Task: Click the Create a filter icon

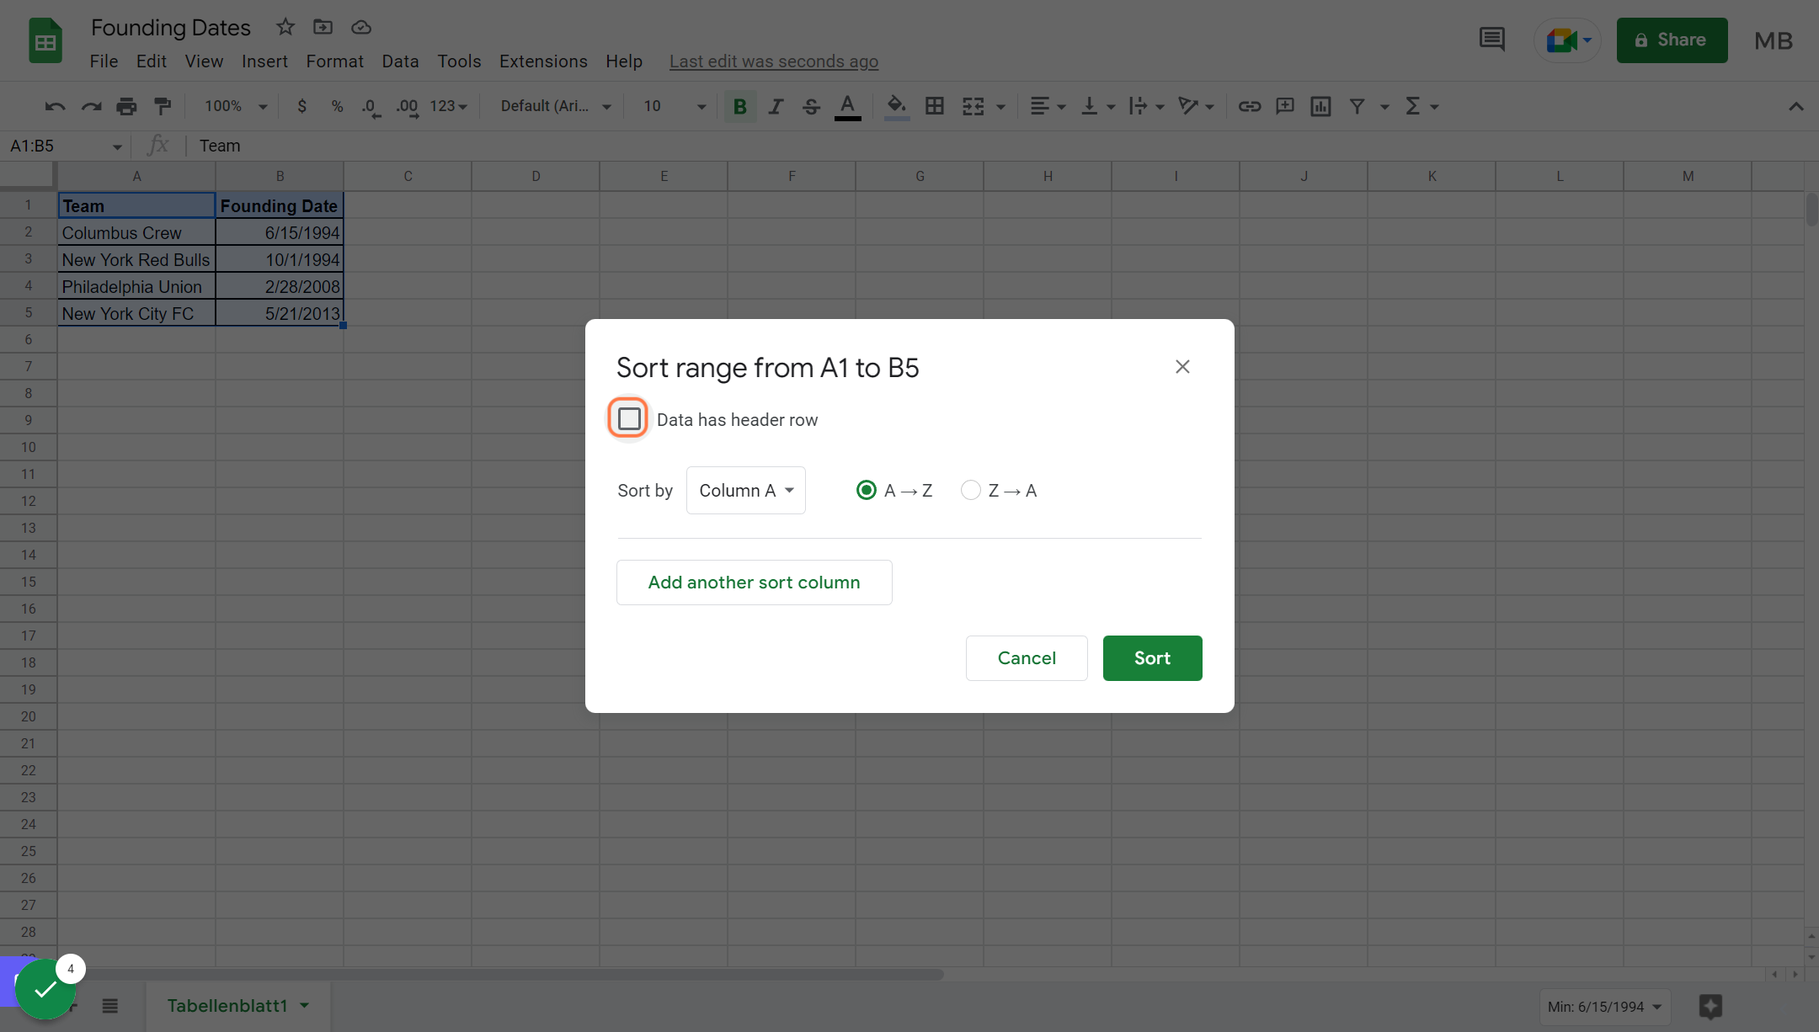Action: pos(1357,106)
